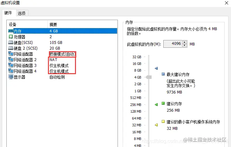Click the blue maximum memory slider marker
Viewport: 231px width, 147px height.
(156, 68)
